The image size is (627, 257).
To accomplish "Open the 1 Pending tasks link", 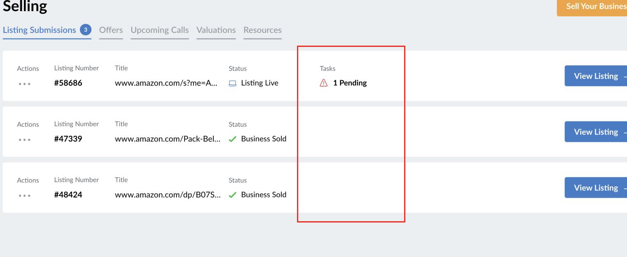I will (350, 83).
